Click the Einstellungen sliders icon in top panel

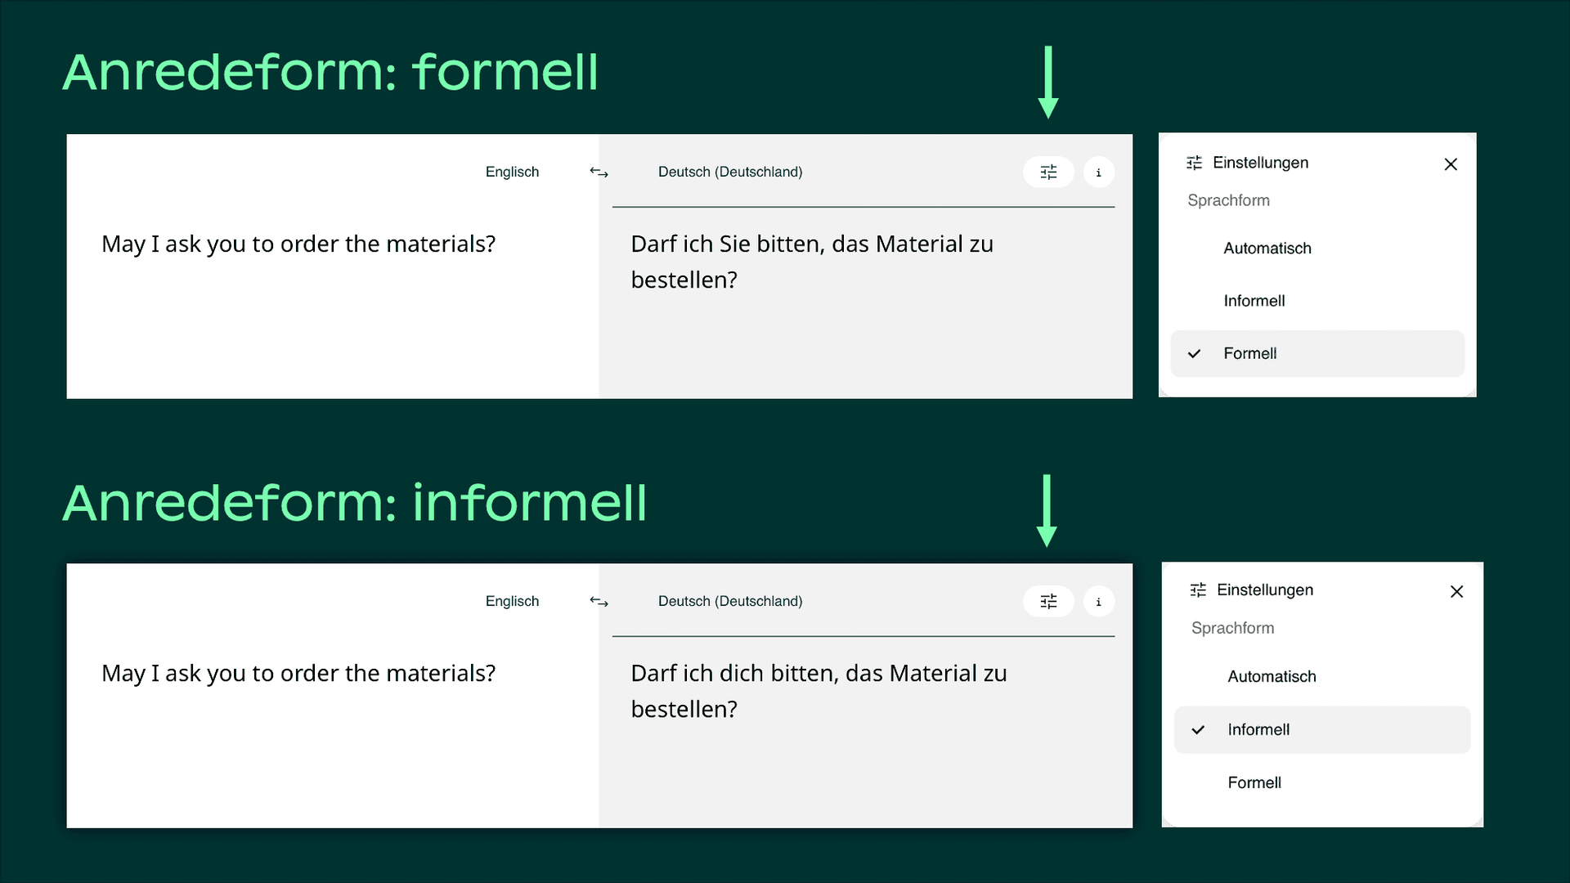[x=1195, y=162]
